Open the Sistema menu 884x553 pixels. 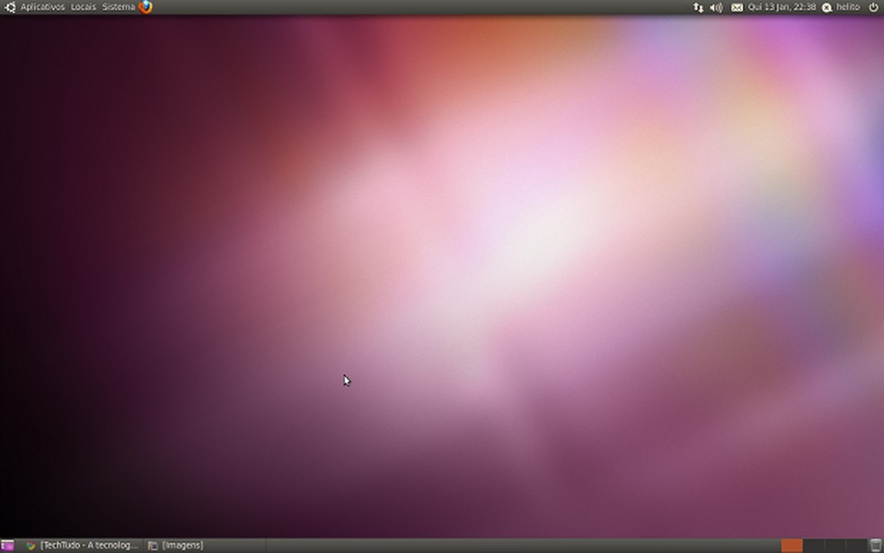click(119, 7)
